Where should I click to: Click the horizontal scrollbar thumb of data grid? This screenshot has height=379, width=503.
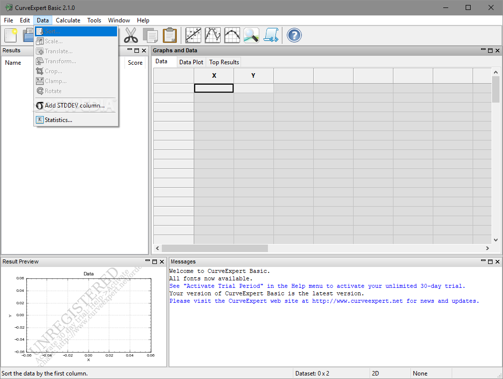215,249
